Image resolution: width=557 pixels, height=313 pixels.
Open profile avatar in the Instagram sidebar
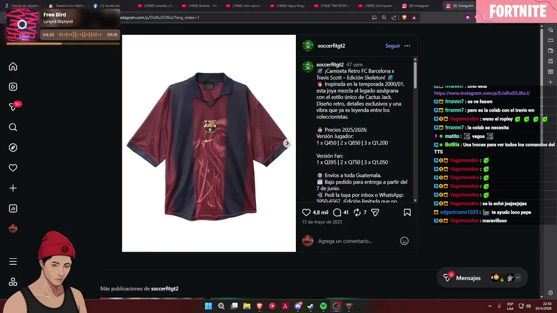click(13, 229)
